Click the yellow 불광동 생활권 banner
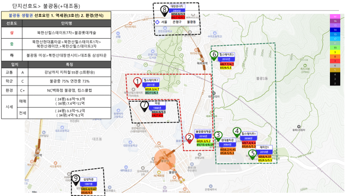Viewport: 349px width, 196px height. pyautogui.click(x=56, y=15)
